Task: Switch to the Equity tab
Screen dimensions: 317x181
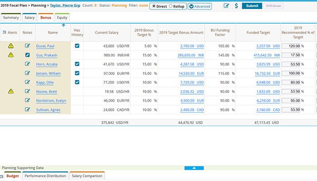Action: pos(62,17)
